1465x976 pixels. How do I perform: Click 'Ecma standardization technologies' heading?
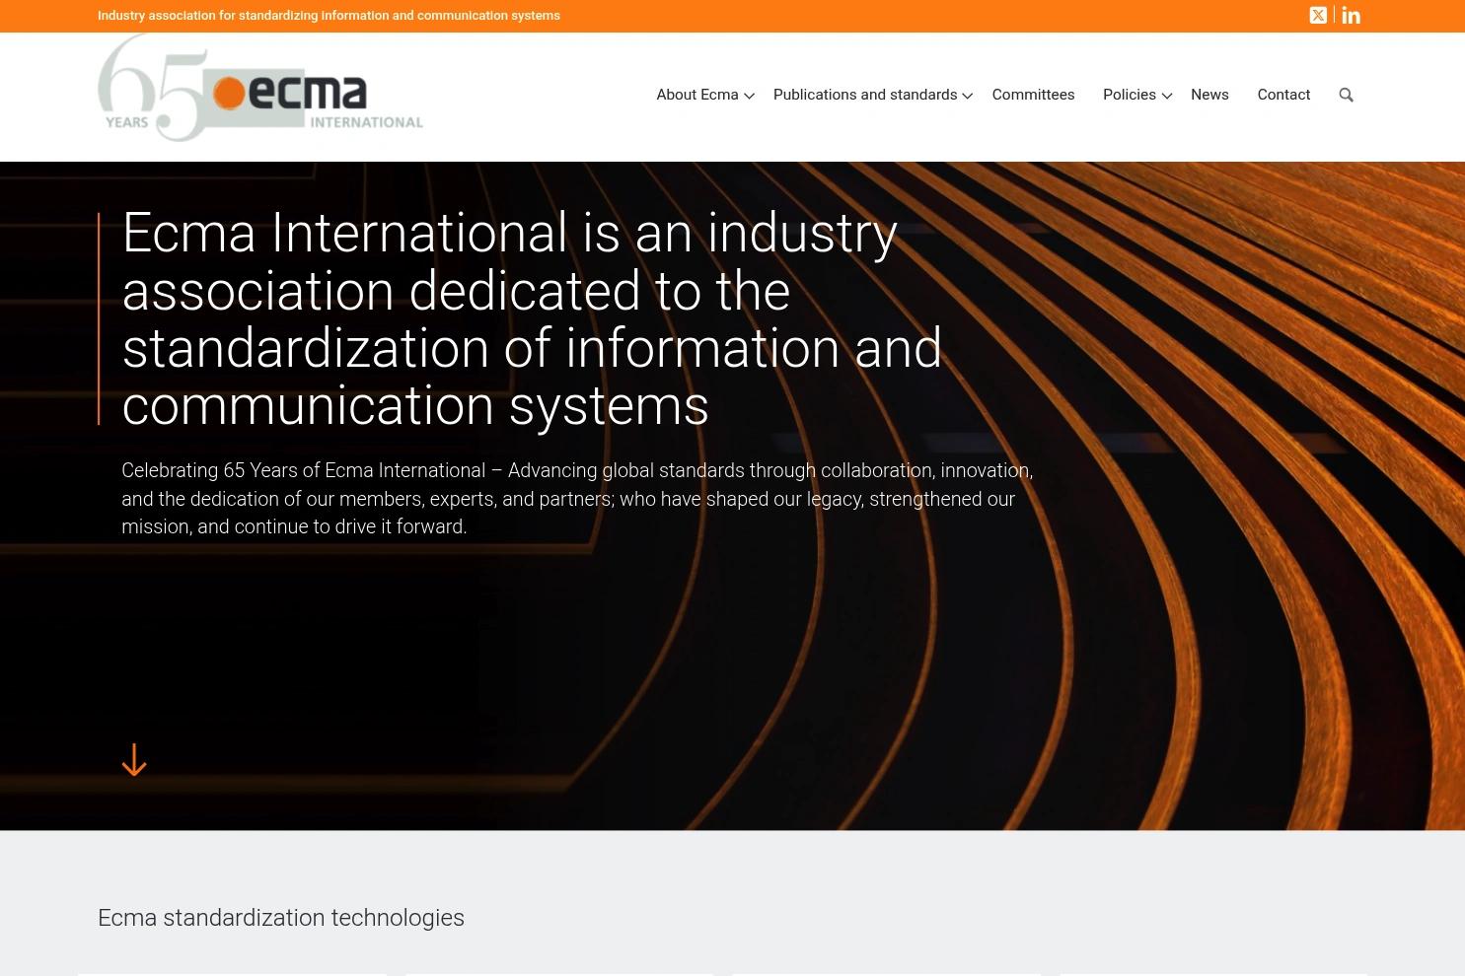point(281,918)
